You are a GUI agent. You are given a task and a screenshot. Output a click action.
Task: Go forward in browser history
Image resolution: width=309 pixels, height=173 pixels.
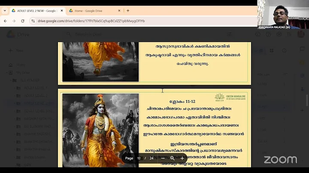point(14,21)
